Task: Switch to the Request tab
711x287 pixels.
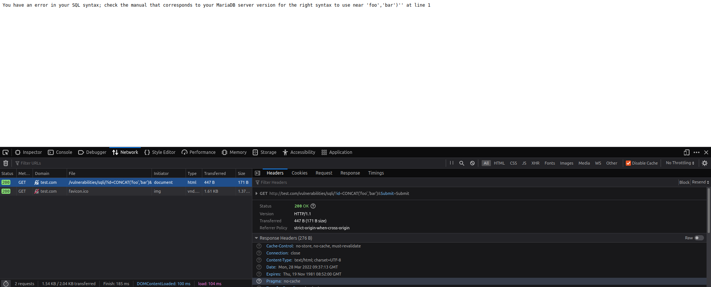Action: [324, 173]
